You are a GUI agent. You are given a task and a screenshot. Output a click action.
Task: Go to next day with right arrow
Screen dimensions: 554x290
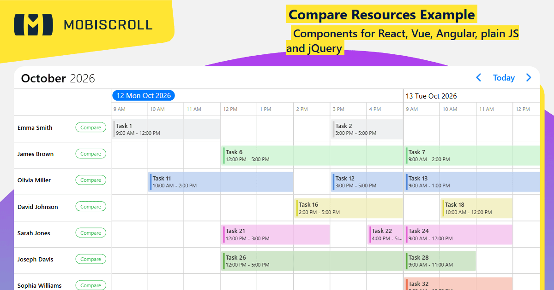pyautogui.click(x=529, y=78)
